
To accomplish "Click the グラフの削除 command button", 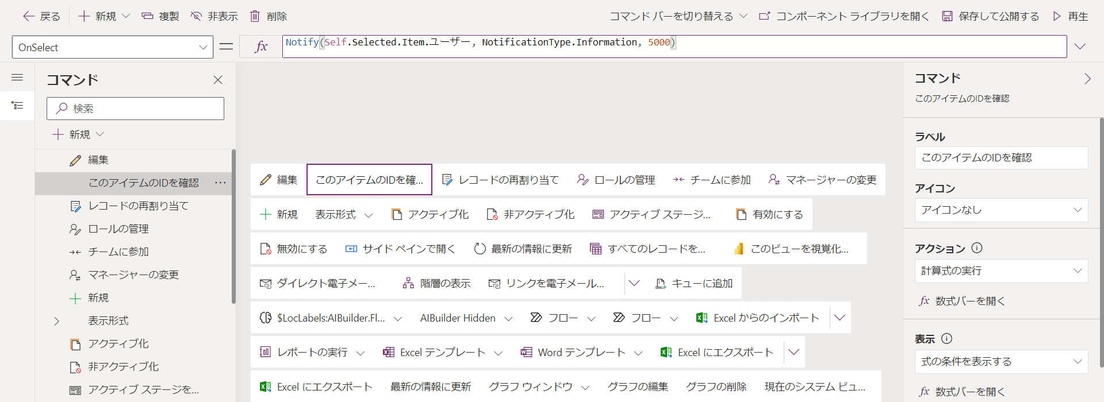I will pos(716,386).
